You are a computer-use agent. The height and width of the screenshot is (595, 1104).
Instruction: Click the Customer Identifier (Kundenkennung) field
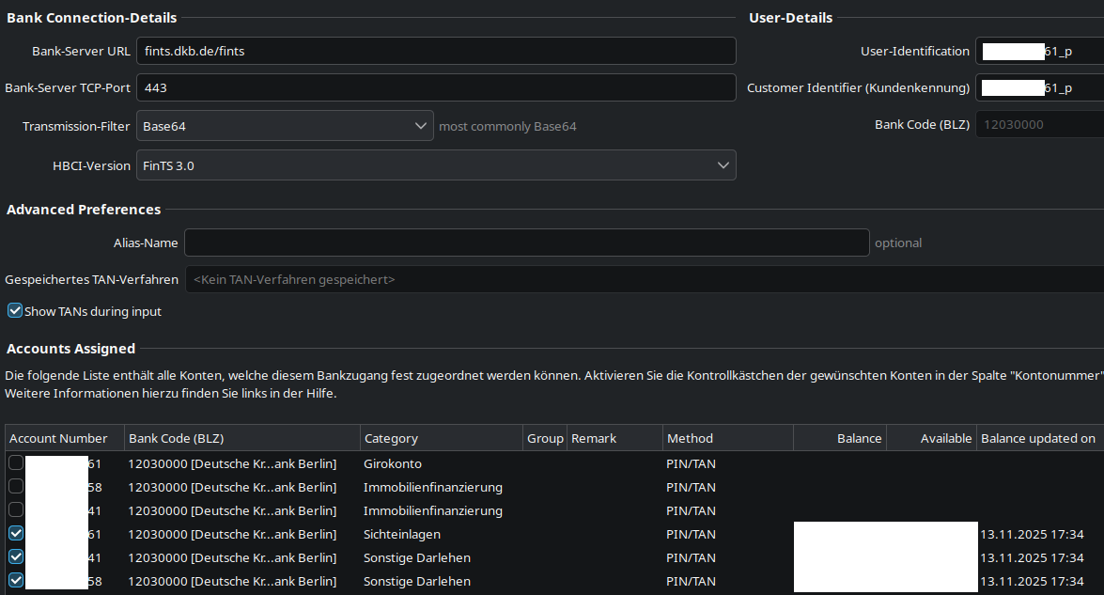click(1038, 87)
